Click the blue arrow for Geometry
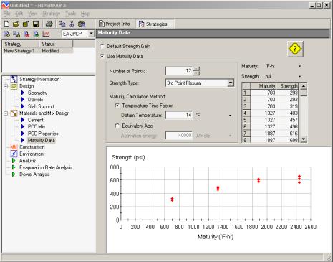333x262 pixels. tap(23, 93)
